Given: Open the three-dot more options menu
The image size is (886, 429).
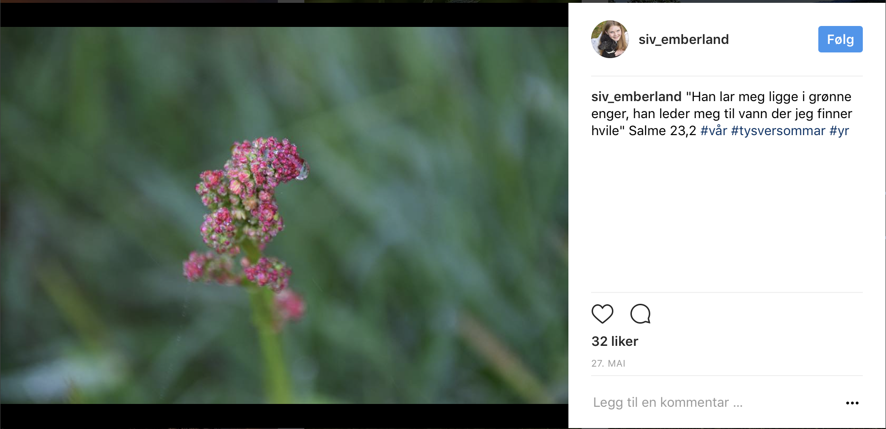Looking at the screenshot, I should click(852, 403).
